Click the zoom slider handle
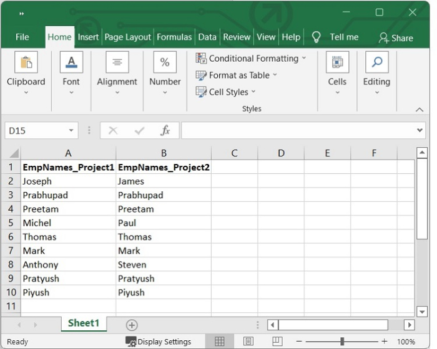The height and width of the screenshot is (349, 437). coord(342,342)
